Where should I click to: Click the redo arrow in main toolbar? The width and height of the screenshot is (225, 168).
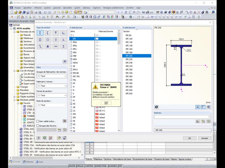coord(49,12)
